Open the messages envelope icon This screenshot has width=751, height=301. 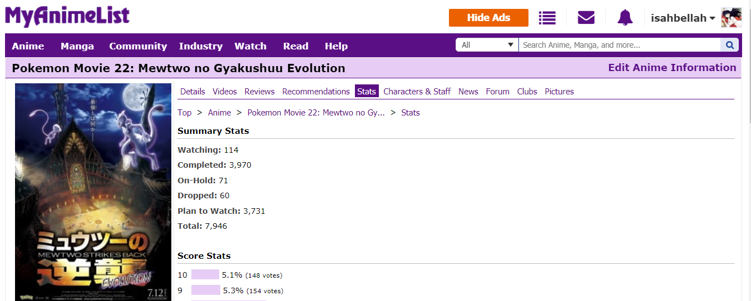[x=586, y=18]
